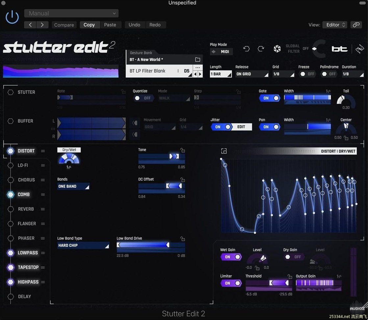This screenshot has width=368, height=320.
Task: Enable the BUFFER module hexagon
Action: pos(11,121)
